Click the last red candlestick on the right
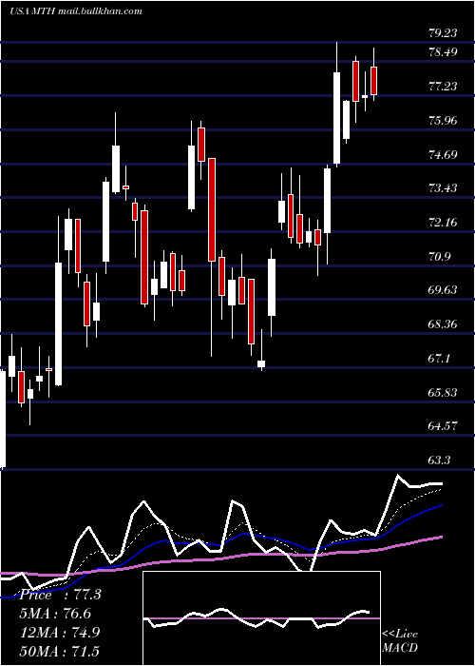 [x=373, y=80]
